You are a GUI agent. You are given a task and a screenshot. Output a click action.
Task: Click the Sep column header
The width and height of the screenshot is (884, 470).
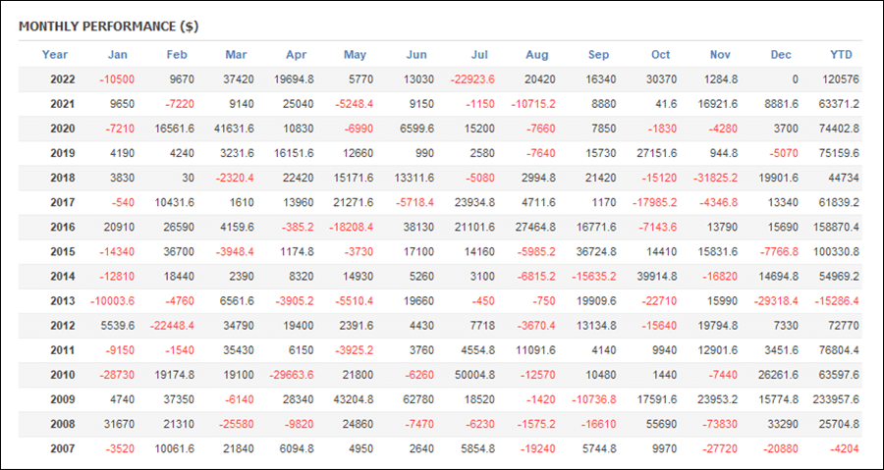coord(599,55)
